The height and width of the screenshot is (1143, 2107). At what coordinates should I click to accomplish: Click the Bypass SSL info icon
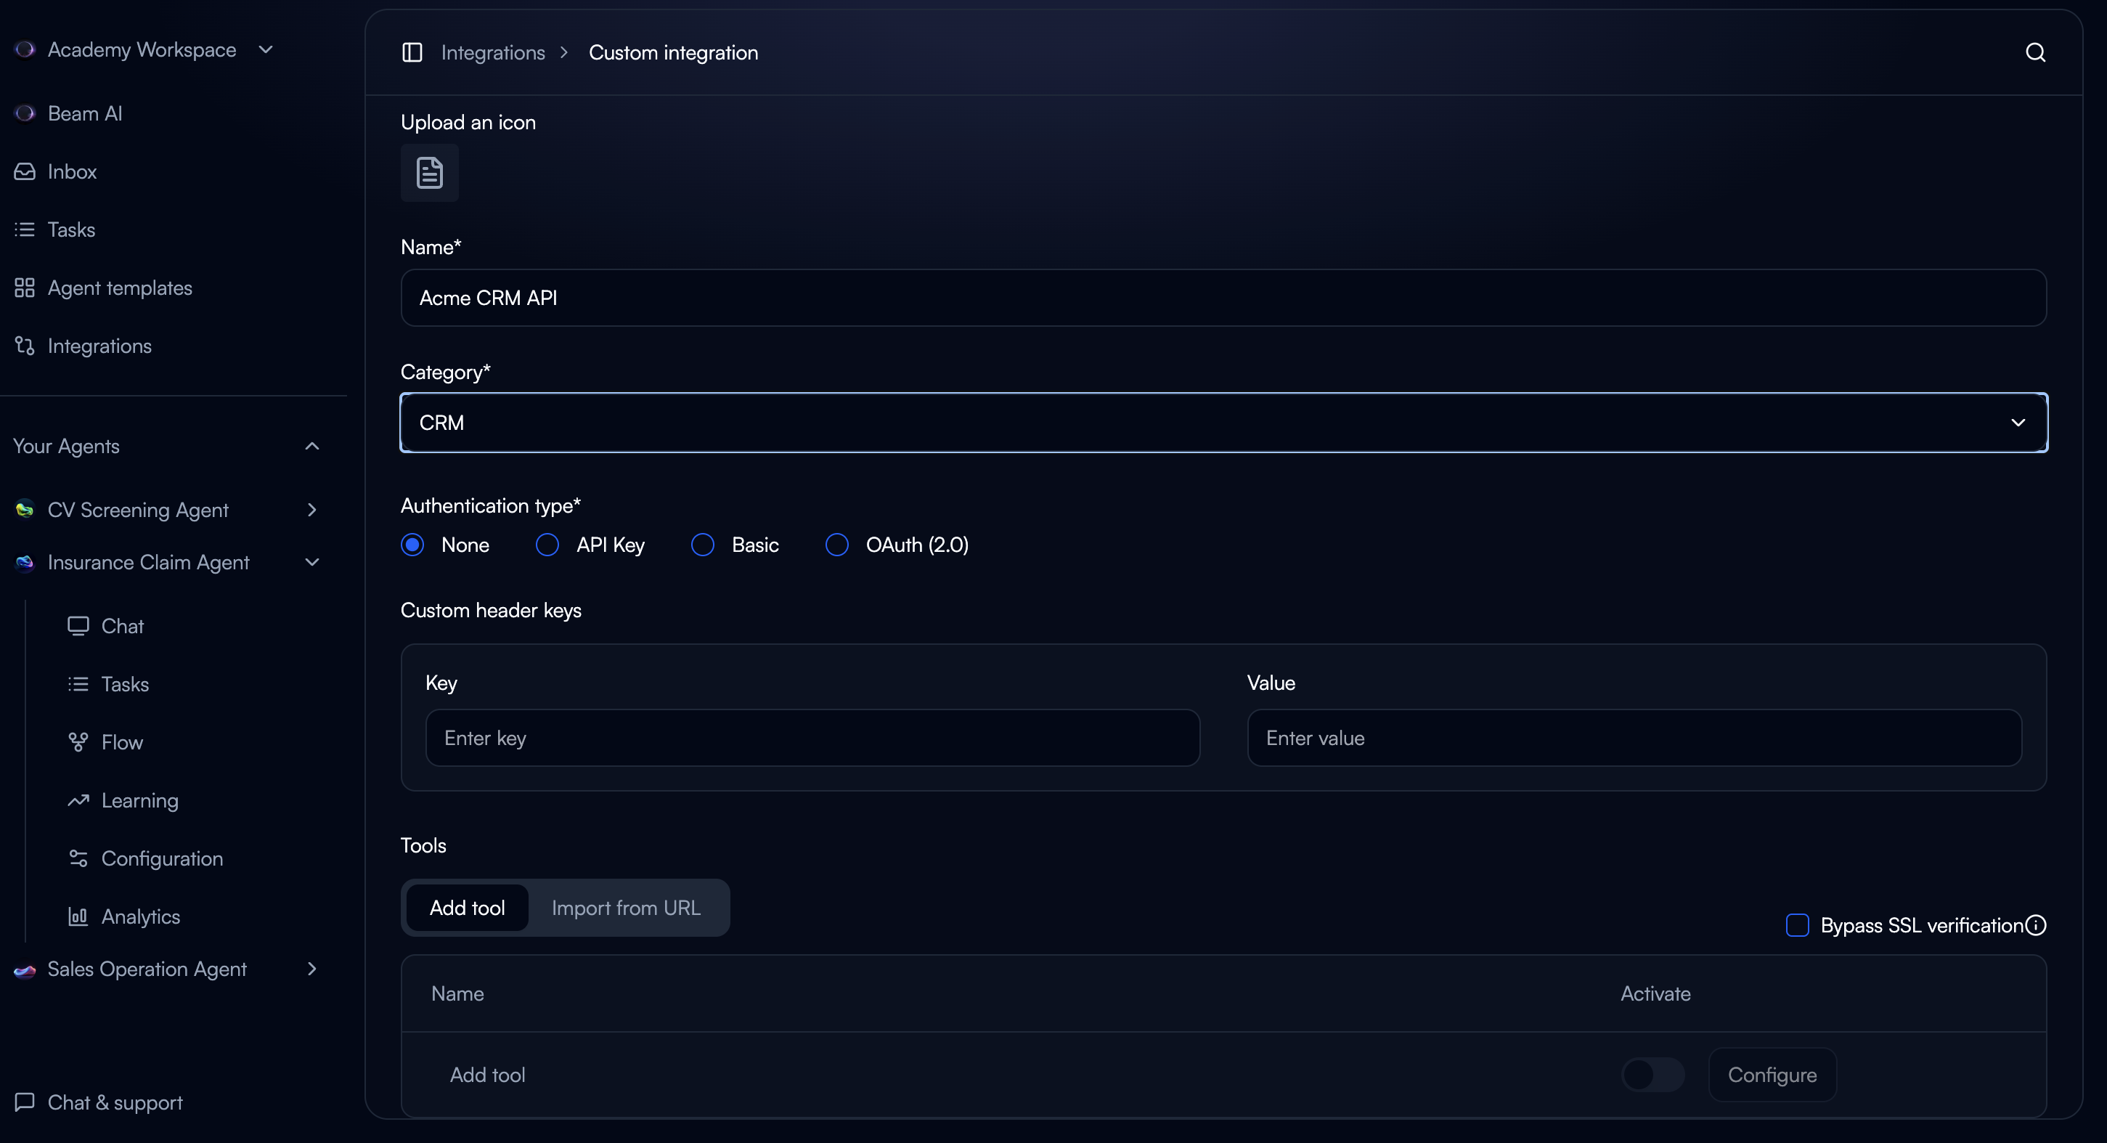(x=2036, y=925)
